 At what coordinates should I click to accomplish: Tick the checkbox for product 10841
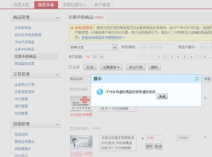72,129
